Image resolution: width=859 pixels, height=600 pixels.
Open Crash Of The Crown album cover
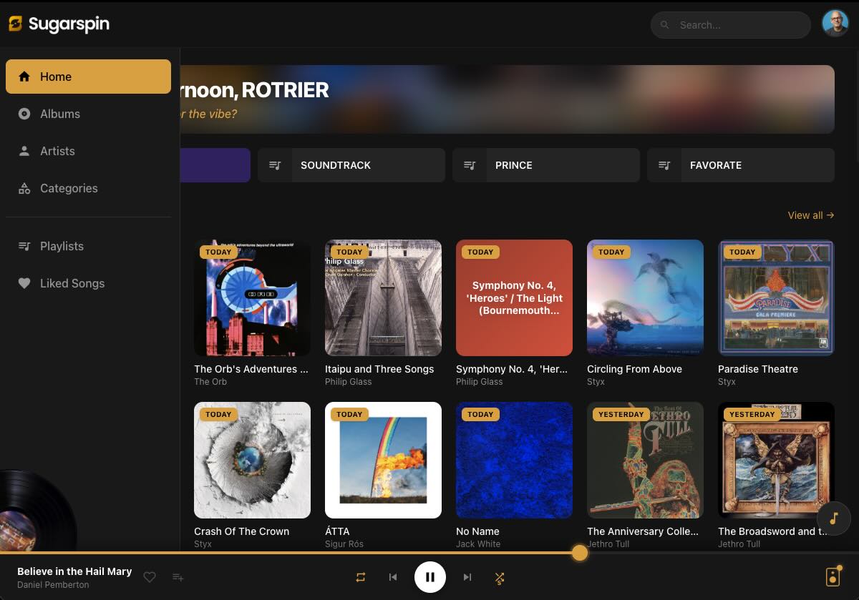252,460
